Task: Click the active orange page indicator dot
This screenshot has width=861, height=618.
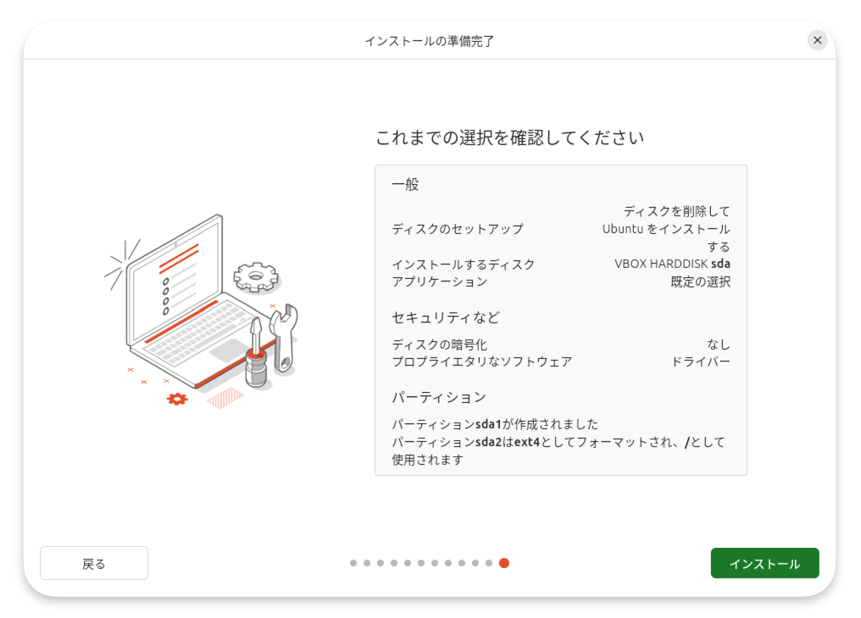Action: coord(504,563)
